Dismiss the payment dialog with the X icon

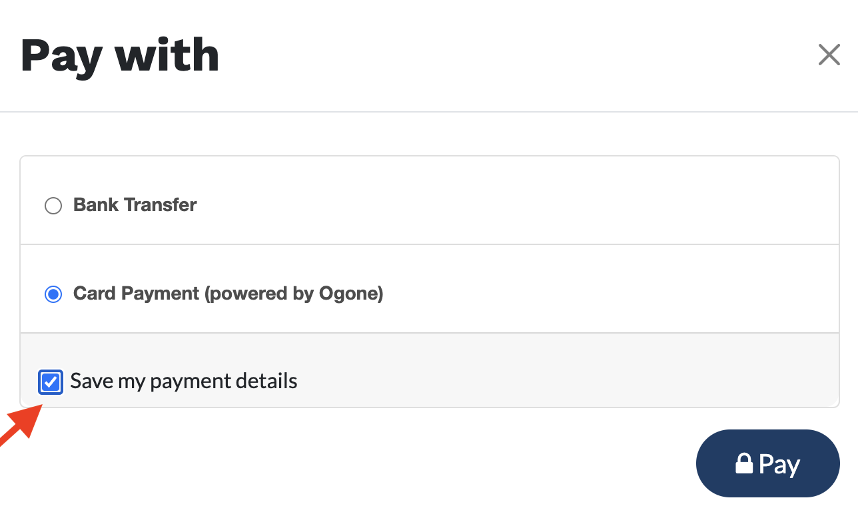(x=829, y=55)
